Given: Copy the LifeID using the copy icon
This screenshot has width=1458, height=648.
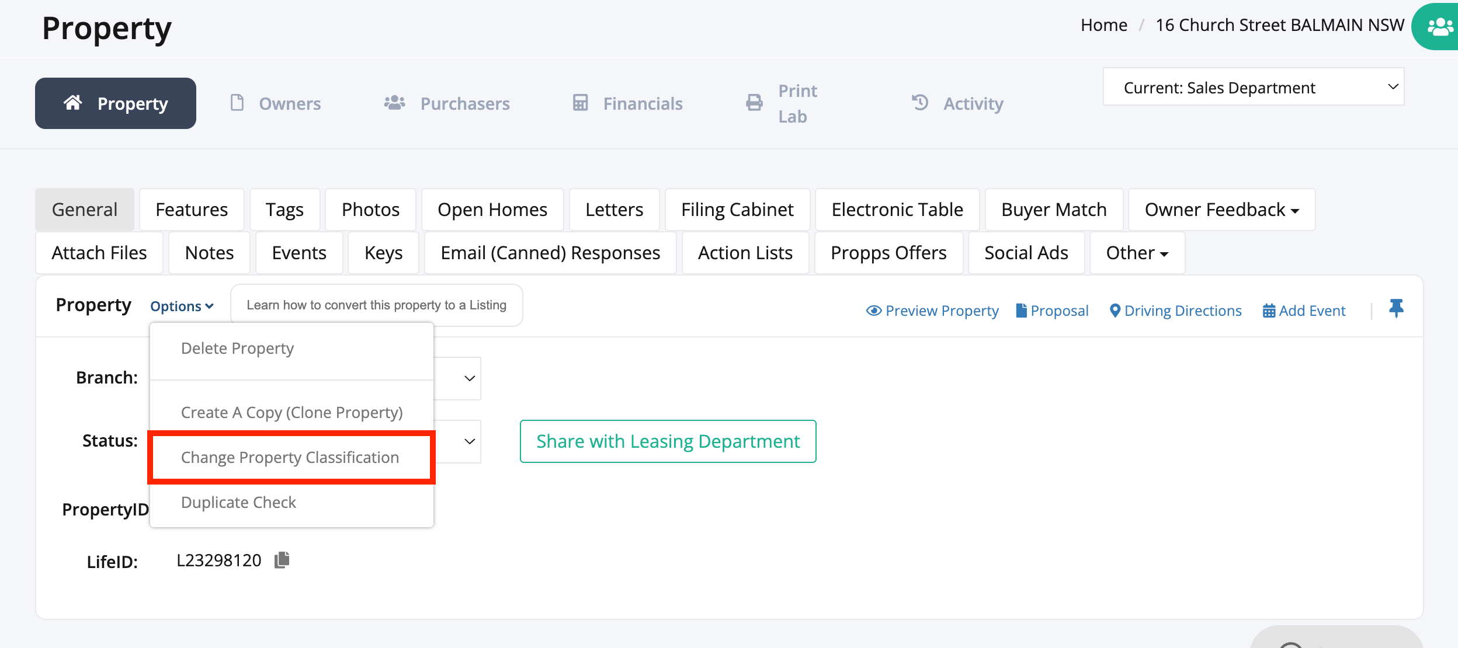Looking at the screenshot, I should coord(281,559).
